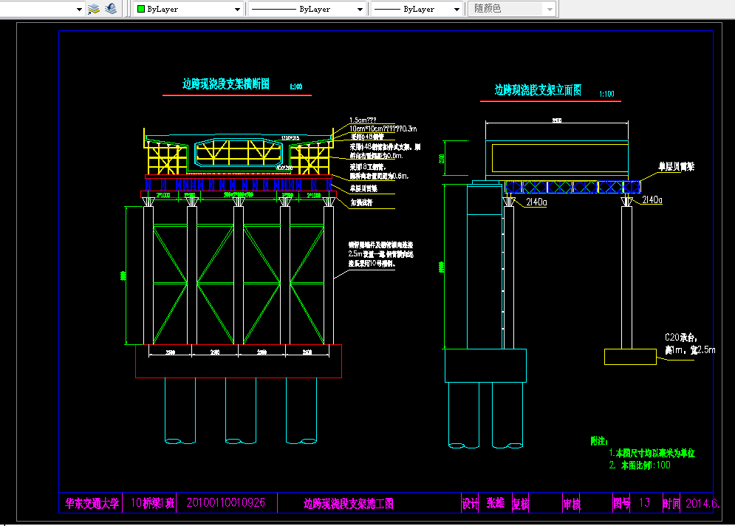The width and height of the screenshot is (735, 526).
Task: Select the 设计 cell in title block
Action: click(470, 504)
